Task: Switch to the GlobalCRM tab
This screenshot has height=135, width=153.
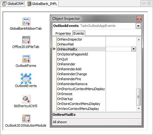Action: [x=12, y=4]
